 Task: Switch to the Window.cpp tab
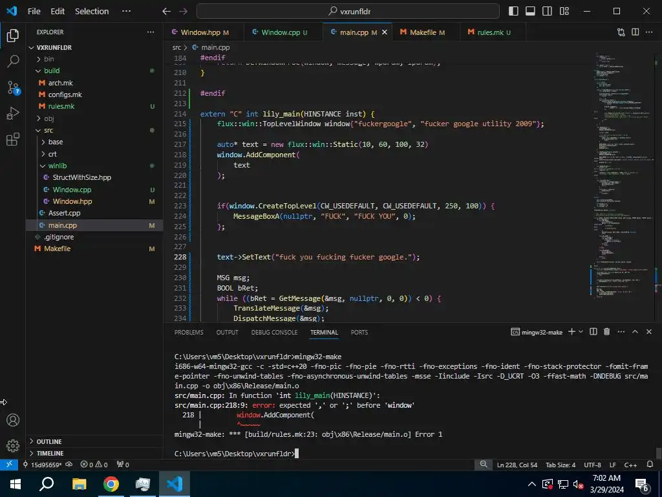(x=283, y=32)
